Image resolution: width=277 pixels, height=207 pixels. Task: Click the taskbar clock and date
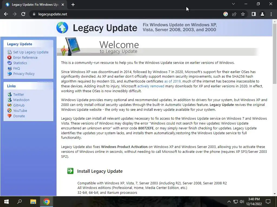[254, 202]
